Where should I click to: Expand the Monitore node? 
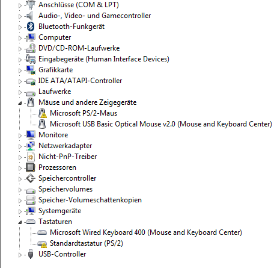click(x=20, y=136)
